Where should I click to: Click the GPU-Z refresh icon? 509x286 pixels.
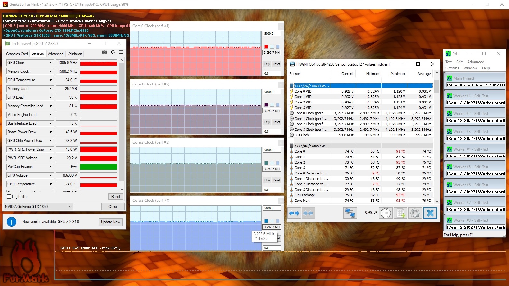point(113,52)
